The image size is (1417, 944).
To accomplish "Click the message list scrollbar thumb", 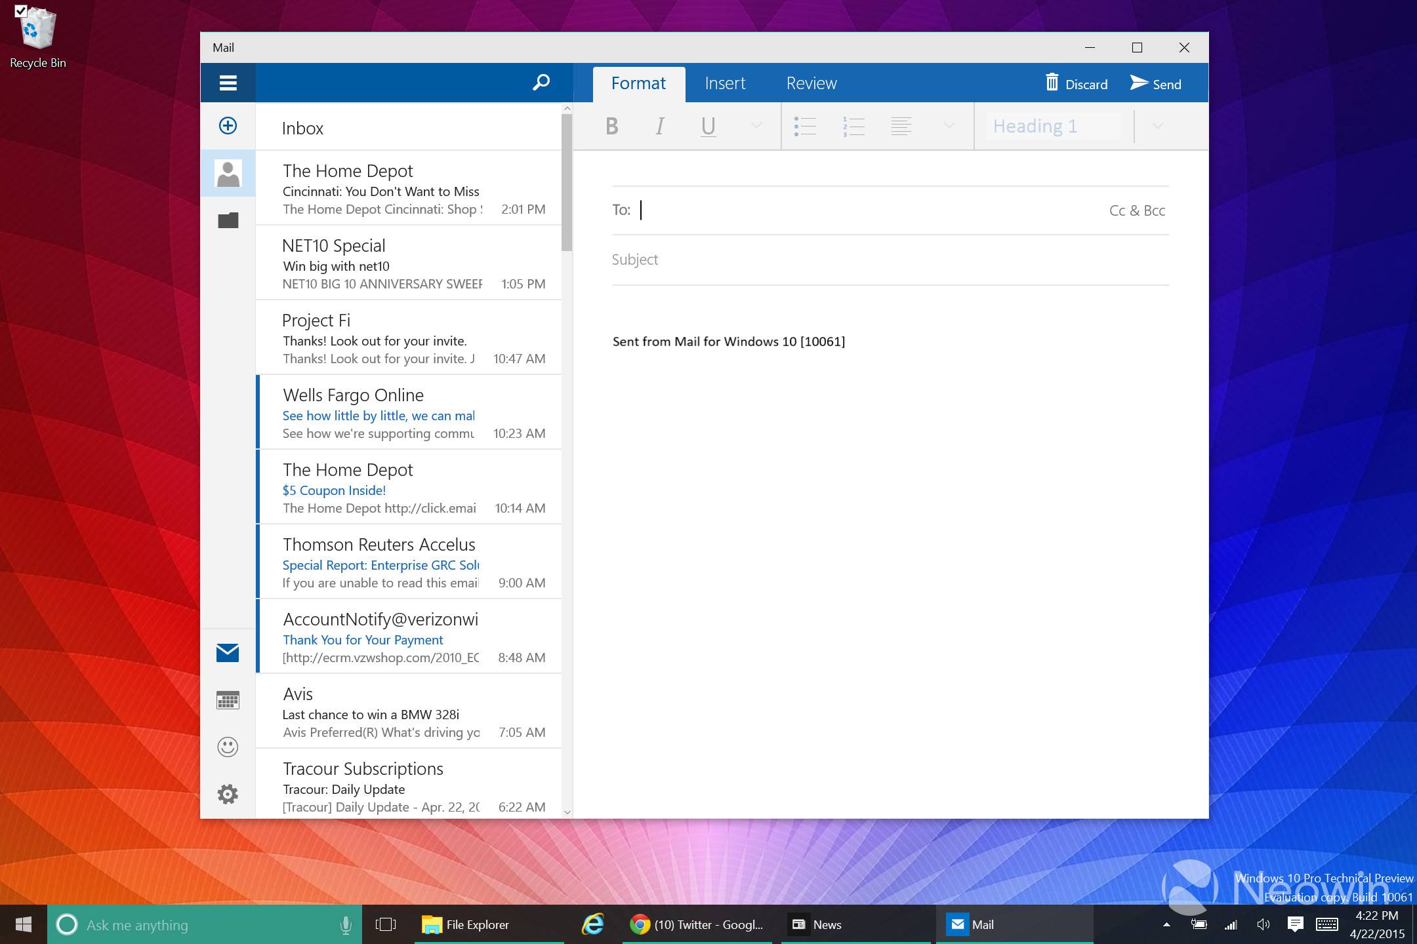I will (x=567, y=182).
